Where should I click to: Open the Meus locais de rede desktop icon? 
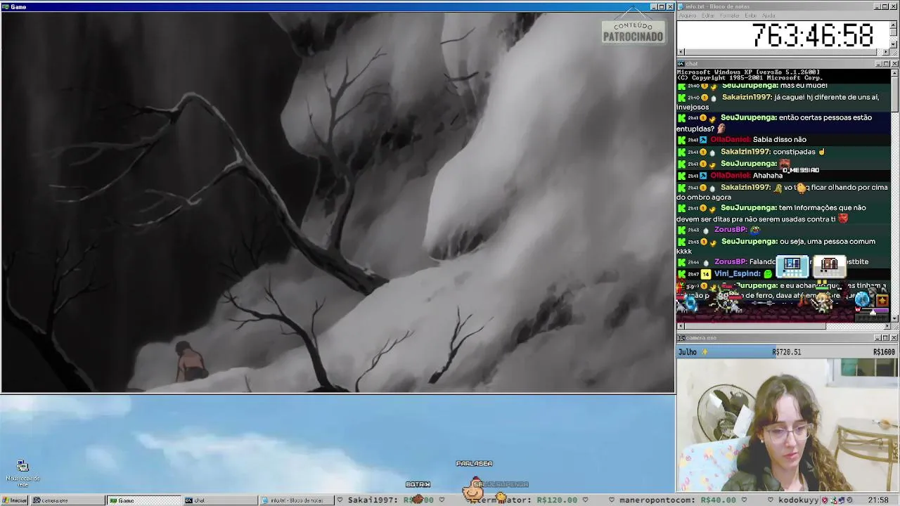click(22, 473)
